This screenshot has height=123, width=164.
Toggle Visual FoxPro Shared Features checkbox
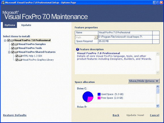click(13, 52)
